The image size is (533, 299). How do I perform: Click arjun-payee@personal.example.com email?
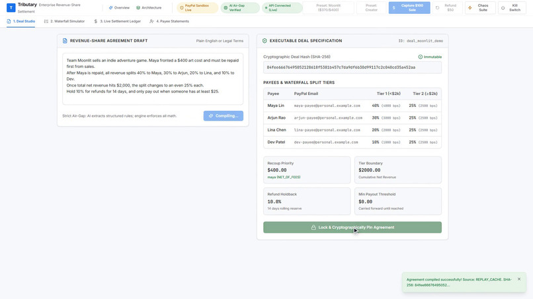(328, 117)
